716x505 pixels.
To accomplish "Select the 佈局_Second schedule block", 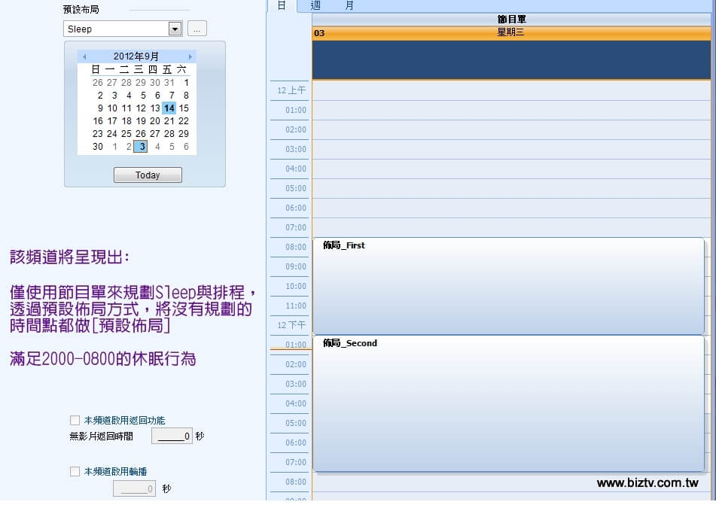I will [x=508, y=403].
